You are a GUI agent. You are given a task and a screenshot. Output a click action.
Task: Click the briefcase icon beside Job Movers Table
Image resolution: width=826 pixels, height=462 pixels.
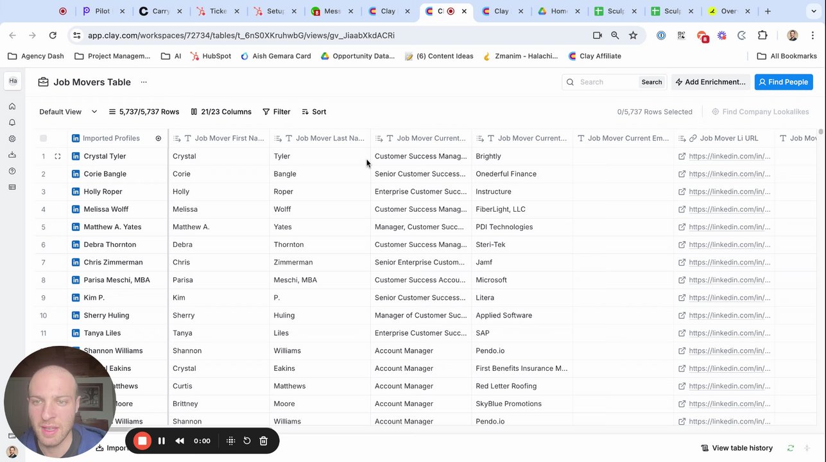[x=43, y=82]
